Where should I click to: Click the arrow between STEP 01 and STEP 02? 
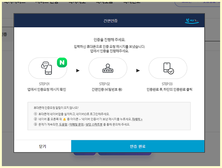pos(78,71)
